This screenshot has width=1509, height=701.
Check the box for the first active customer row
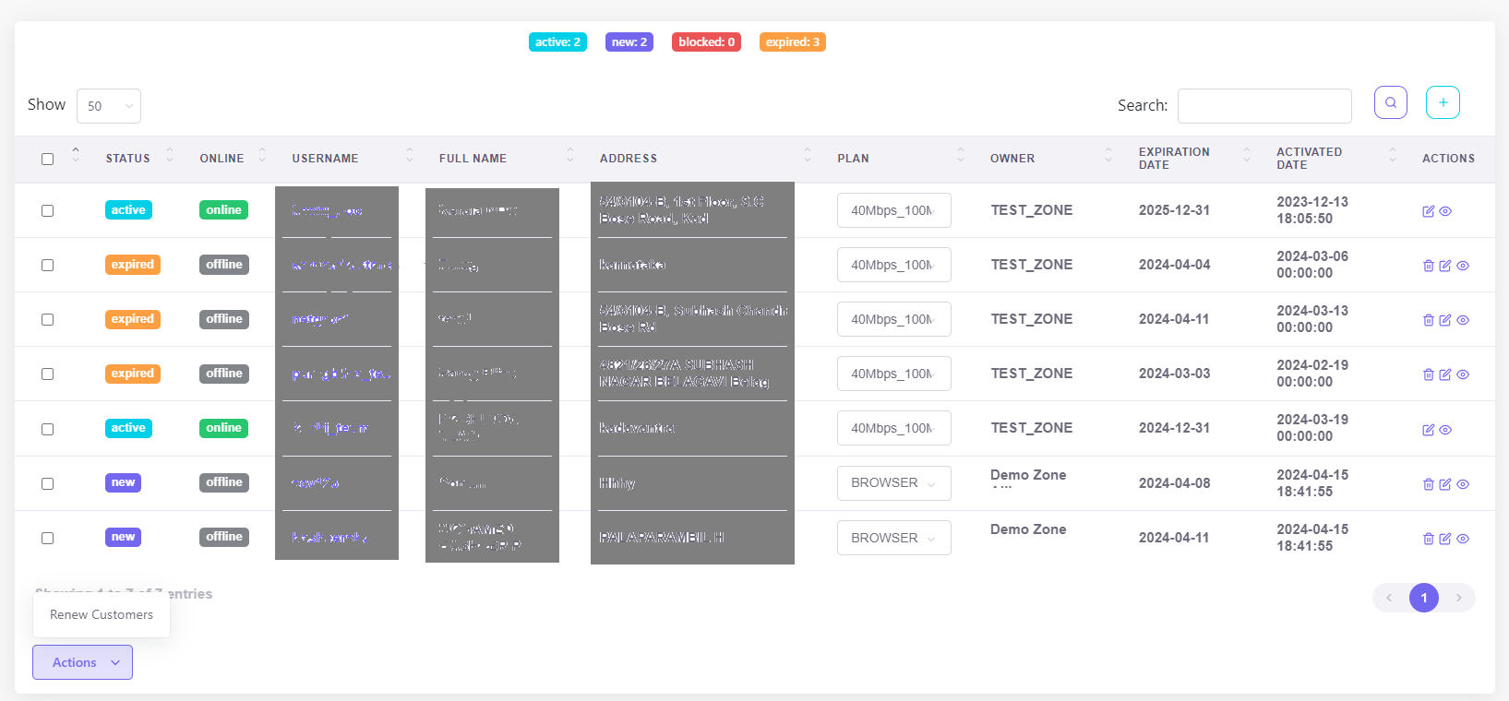pyautogui.click(x=48, y=211)
